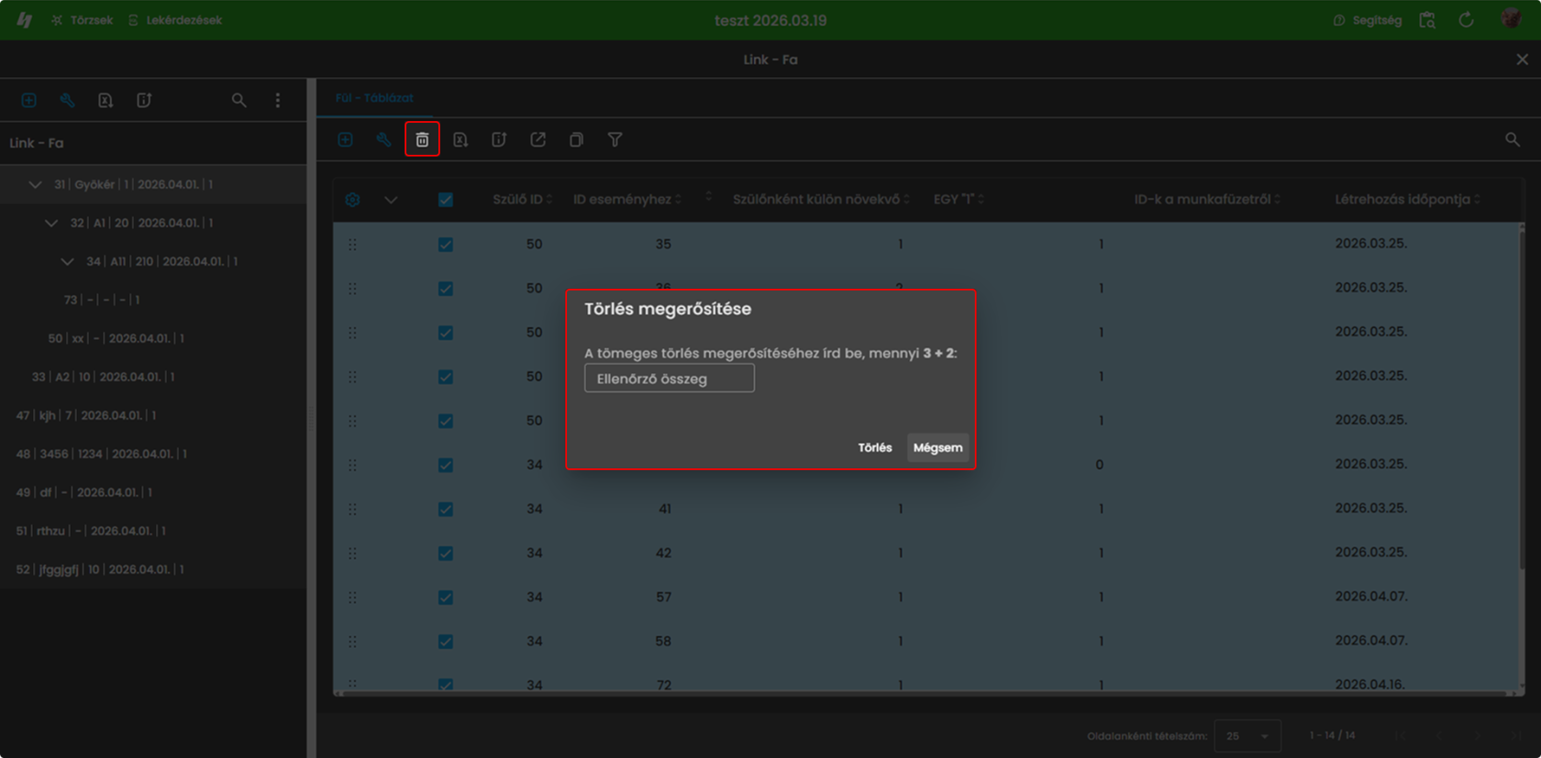
Task: Switch to the Fül - Táblázat tab
Action: pyautogui.click(x=374, y=97)
